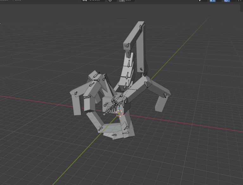Toggle the viewport overlays button
This screenshot has height=185, width=243.
(x=227, y=1)
